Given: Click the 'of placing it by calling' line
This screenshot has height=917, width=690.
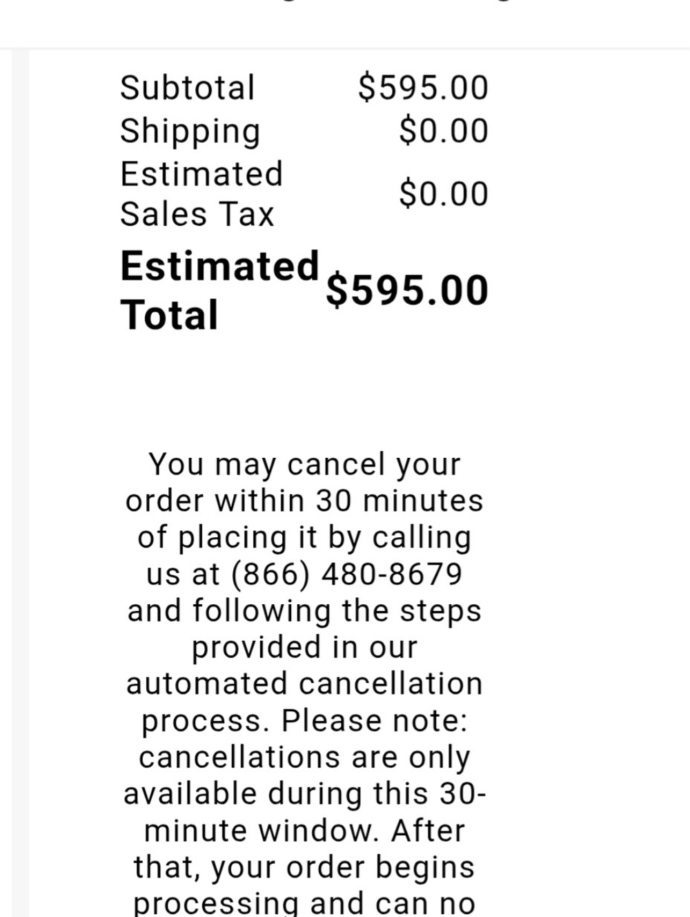Looking at the screenshot, I should click(x=304, y=538).
